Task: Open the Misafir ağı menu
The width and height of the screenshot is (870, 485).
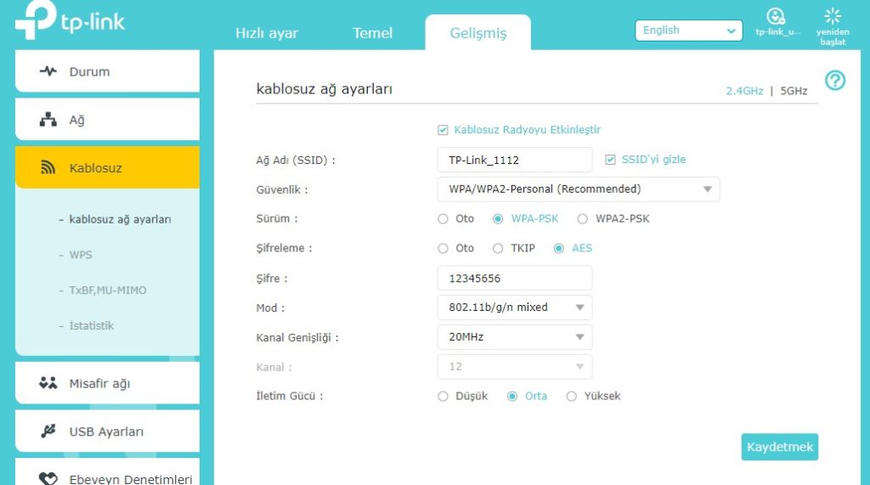Action: 107,383
